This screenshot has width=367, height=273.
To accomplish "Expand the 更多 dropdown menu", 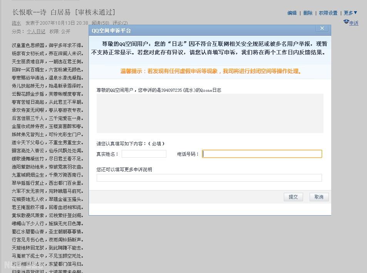I will click(x=350, y=13).
